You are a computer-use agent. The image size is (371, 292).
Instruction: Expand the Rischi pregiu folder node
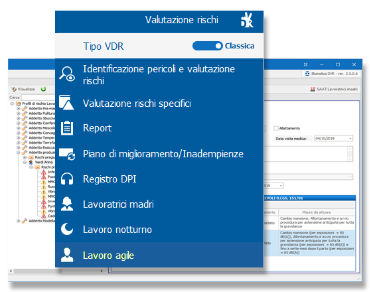pos(25,157)
